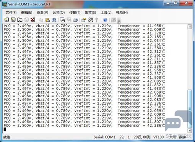Viewport: 195px width, 142px height.
Task: Click the terminal cursor block on last line
Action: coord(5,129)
